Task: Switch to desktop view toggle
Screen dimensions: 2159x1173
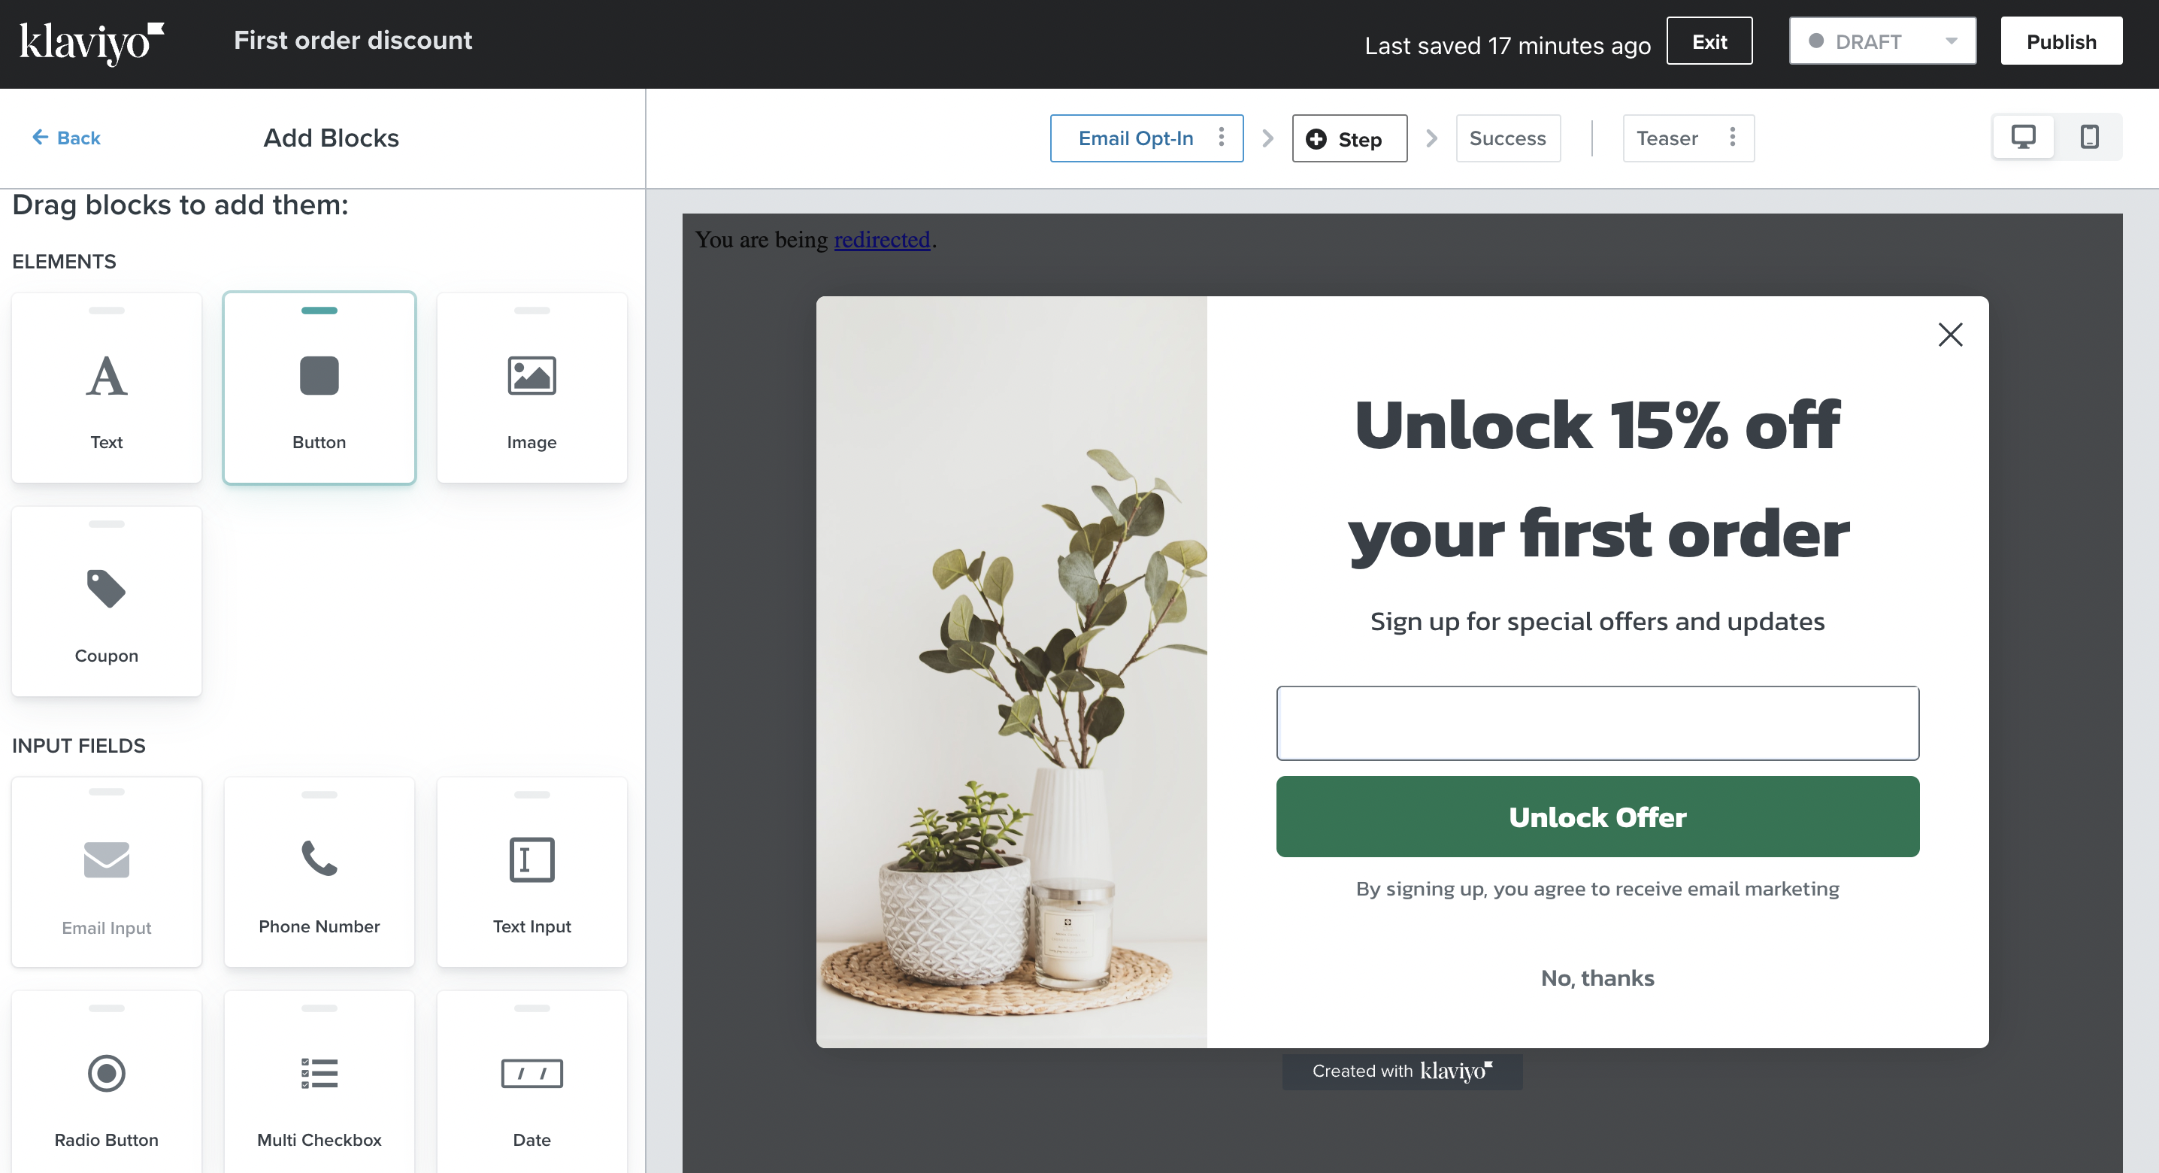Action: [2023, 138]
